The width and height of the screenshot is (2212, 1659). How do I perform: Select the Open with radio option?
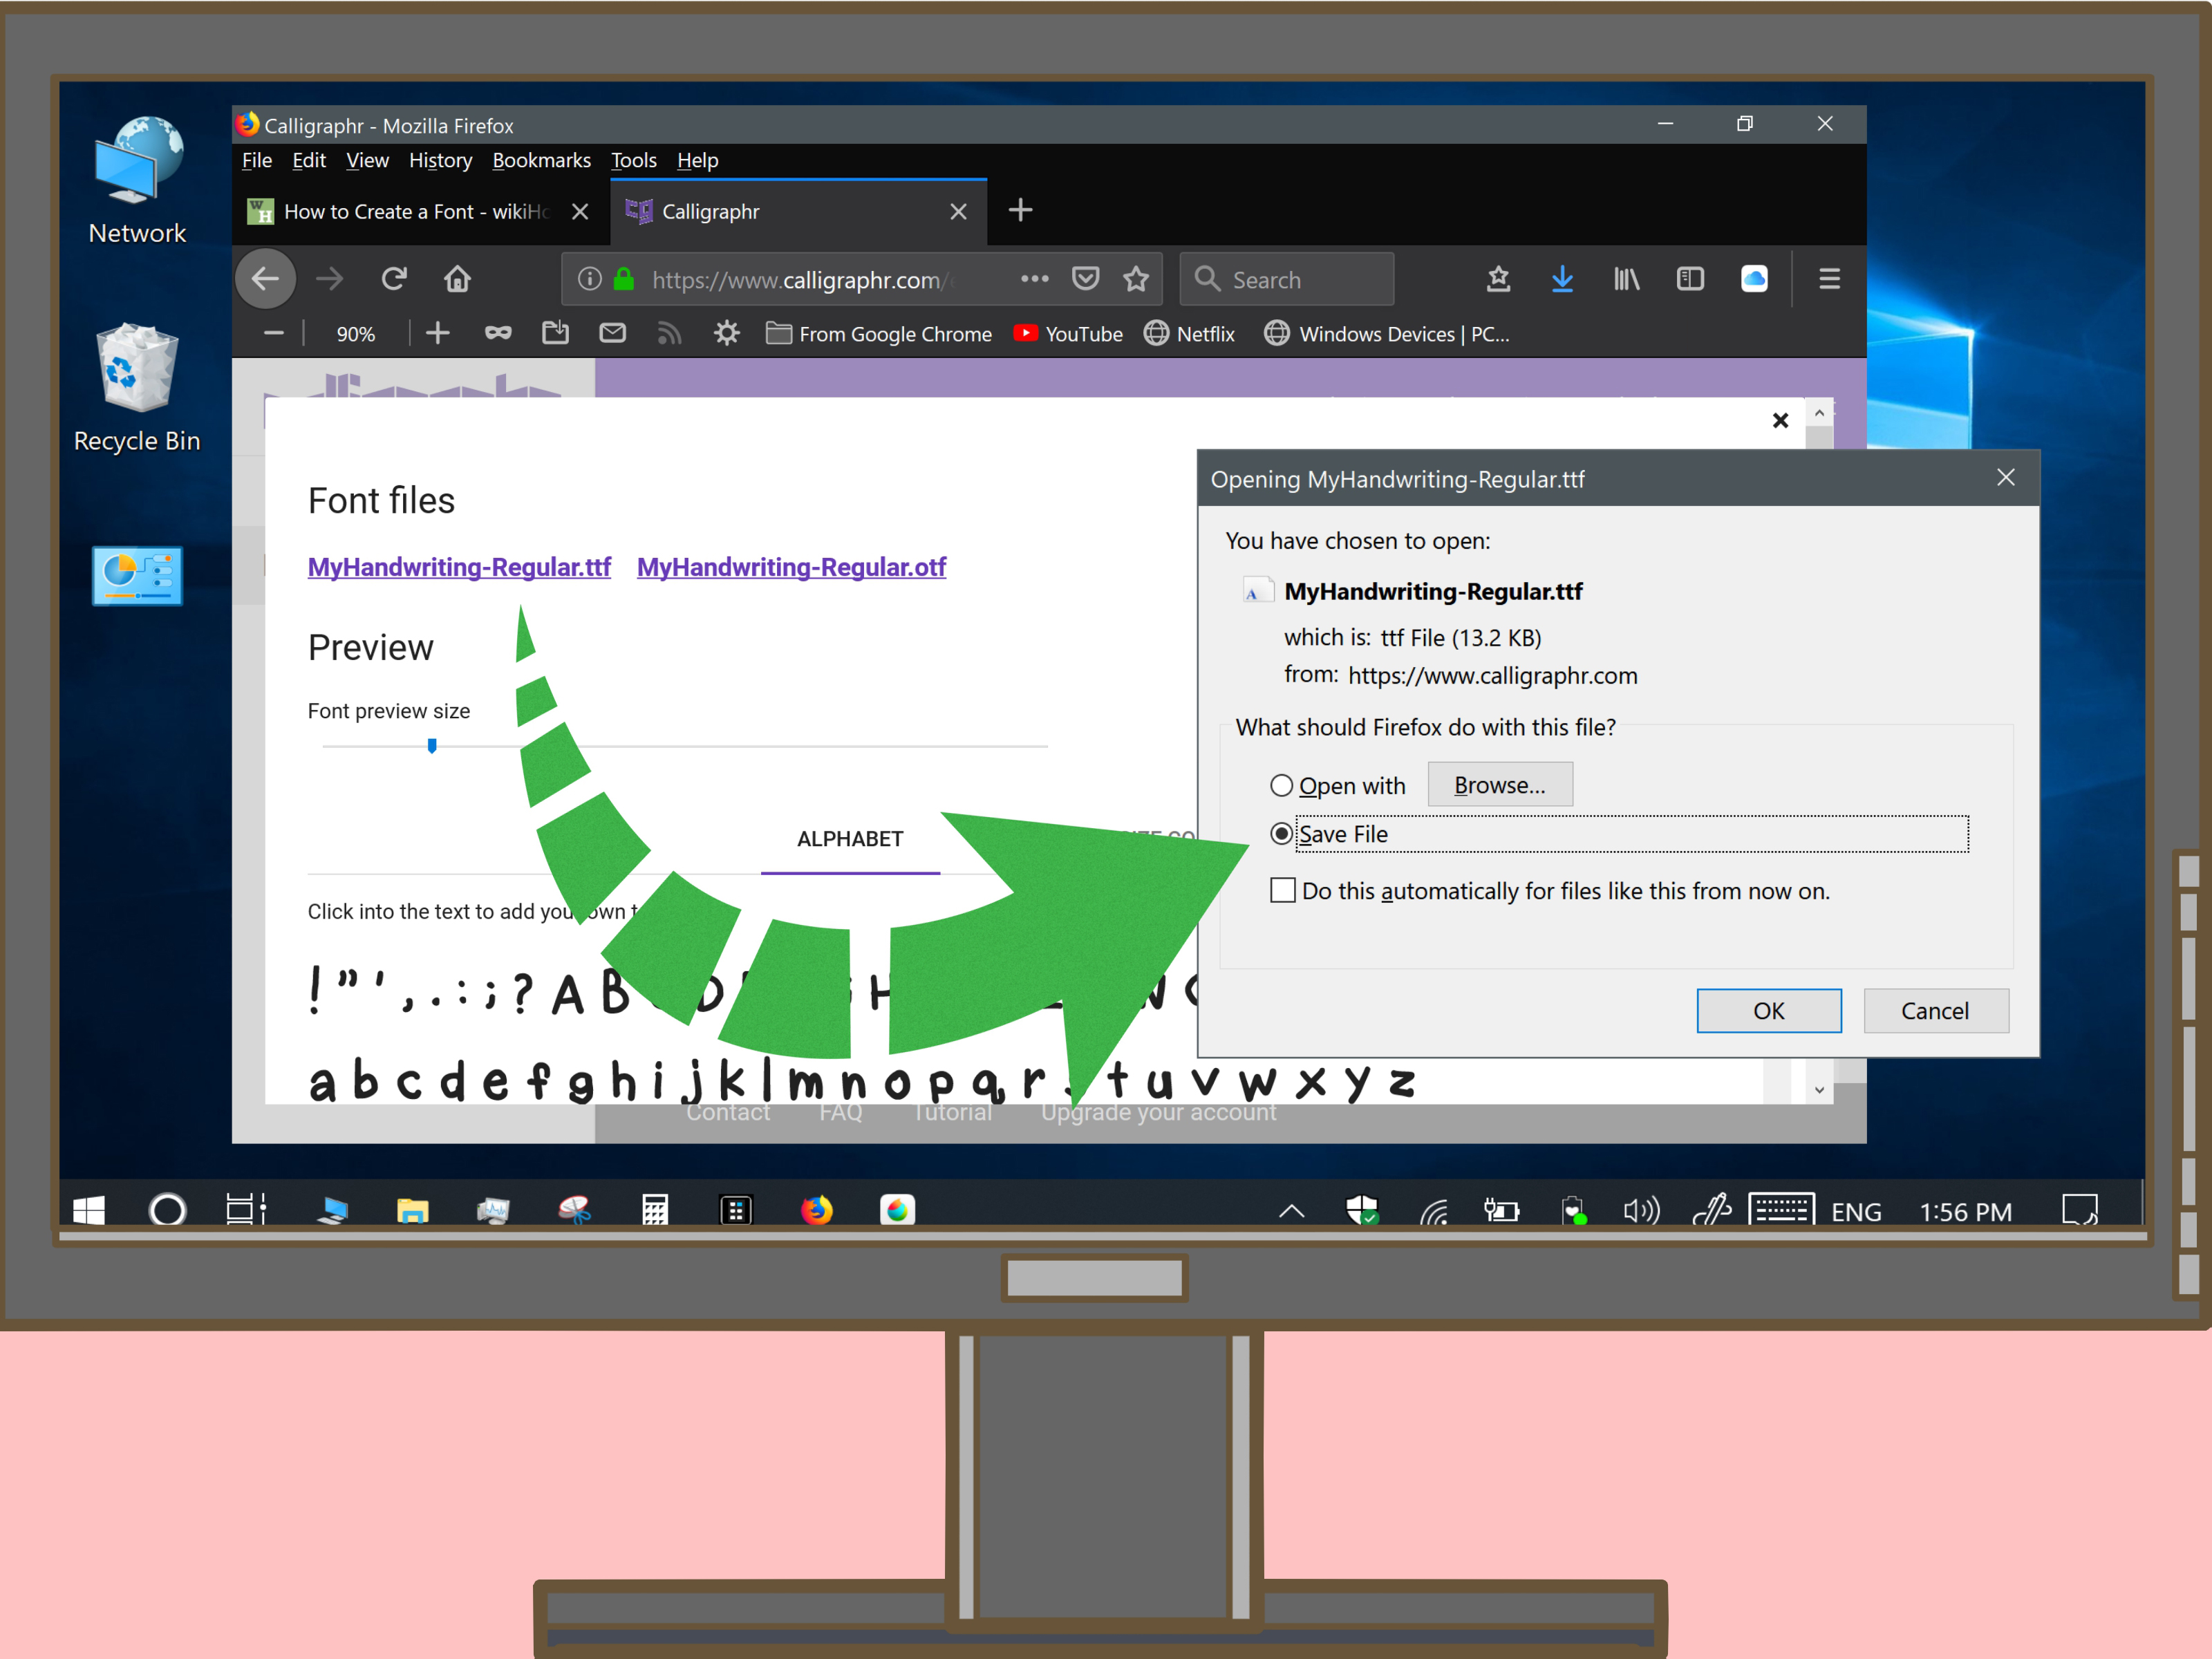point(1281,786)
